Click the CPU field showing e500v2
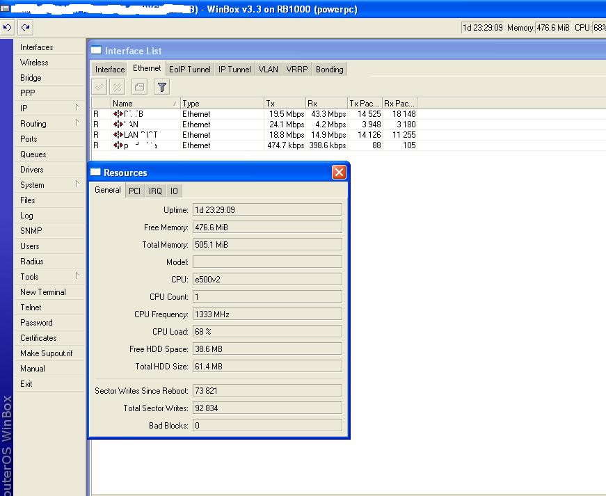This screenshot has width=606, height=496. click(267, 279)
